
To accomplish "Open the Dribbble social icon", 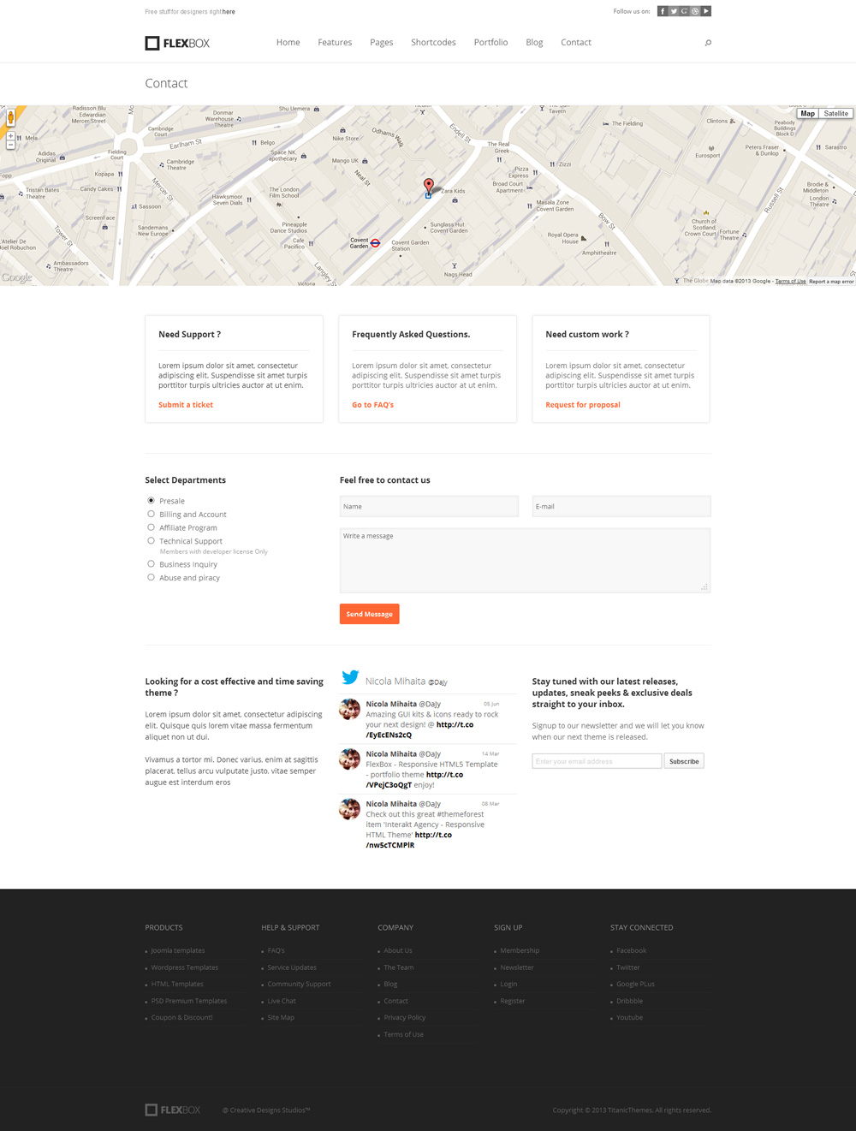I will tap(694, 10).
